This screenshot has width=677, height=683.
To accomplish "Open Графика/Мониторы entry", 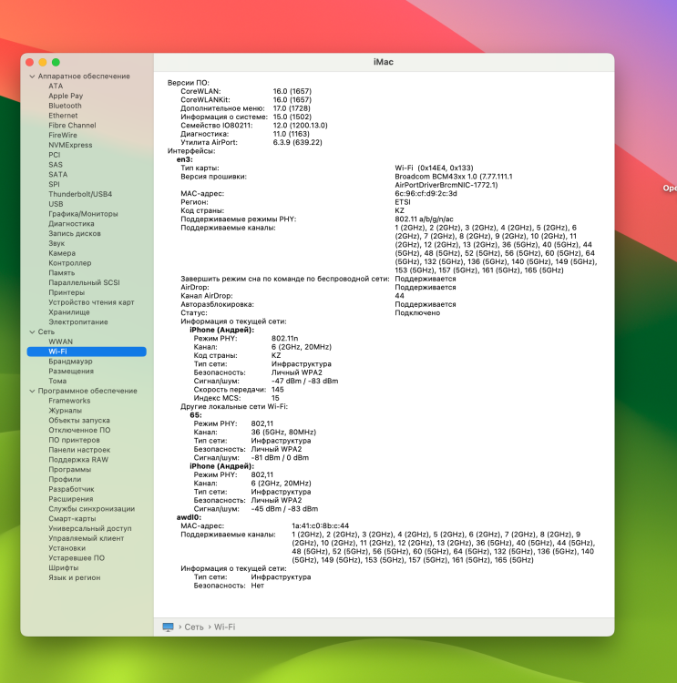I will 83,214.
